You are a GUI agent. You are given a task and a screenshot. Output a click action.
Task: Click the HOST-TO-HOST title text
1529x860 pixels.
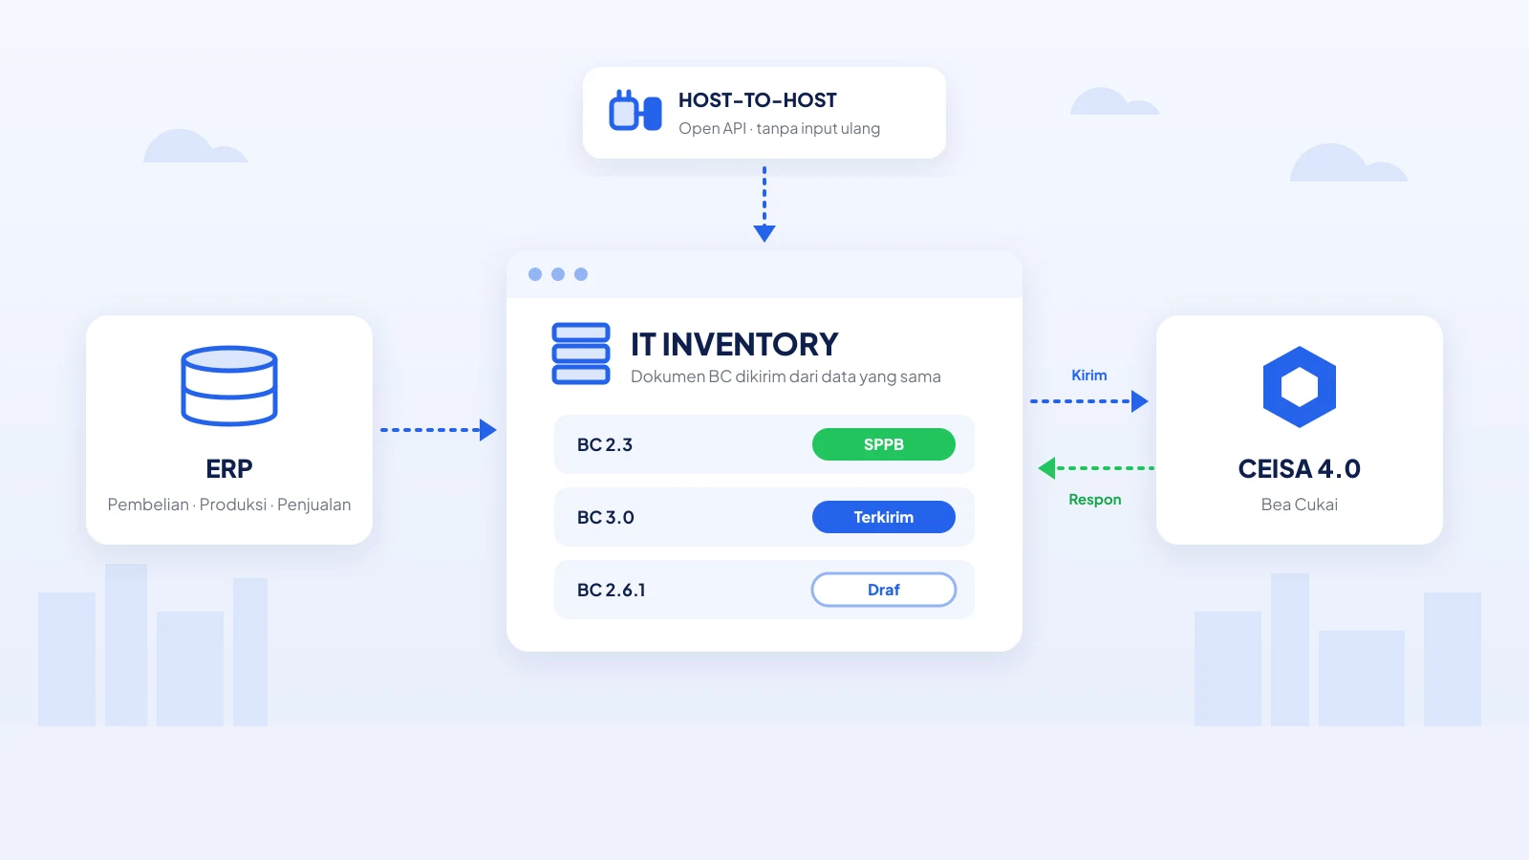[x=758, y=100]
